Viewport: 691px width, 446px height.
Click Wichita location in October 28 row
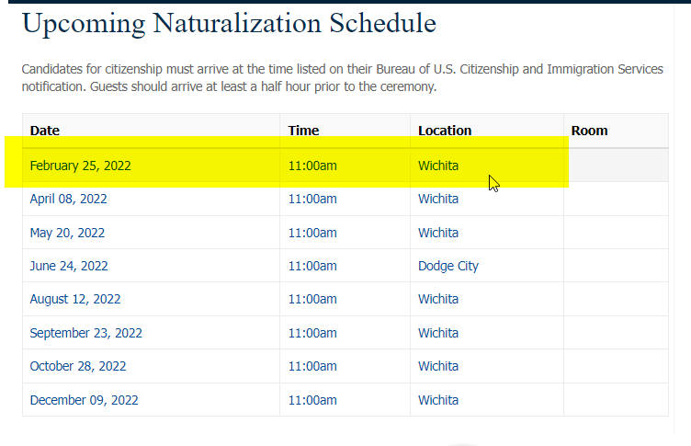[438, 366]
